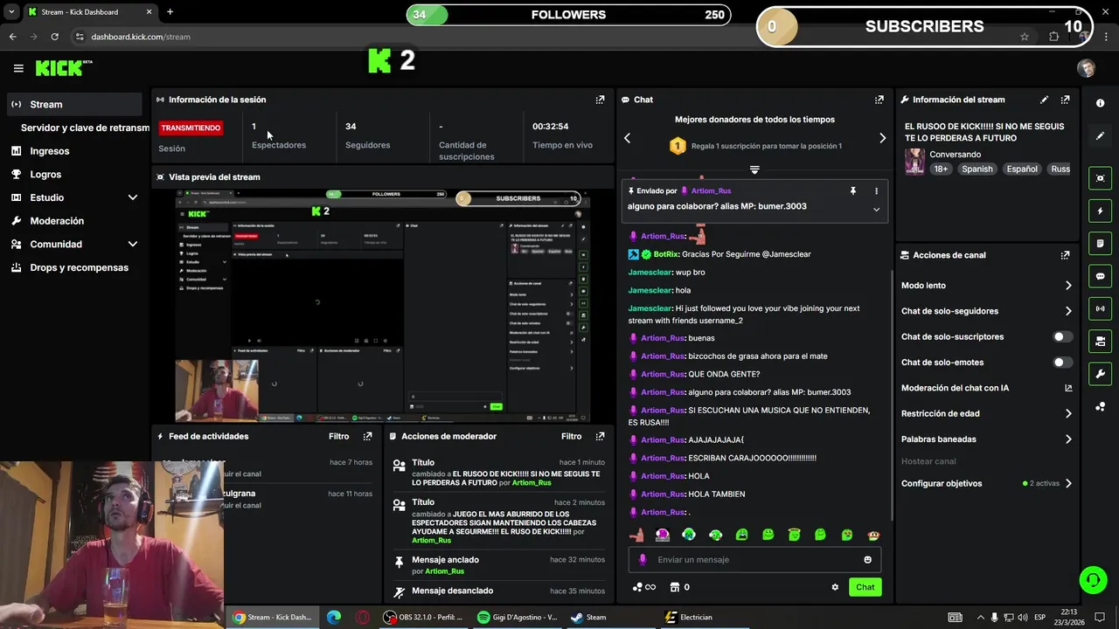Open Modo lento options
The width and height of the screenshot is (1119, 629).
pyautogui.click(x=986, y=286)
